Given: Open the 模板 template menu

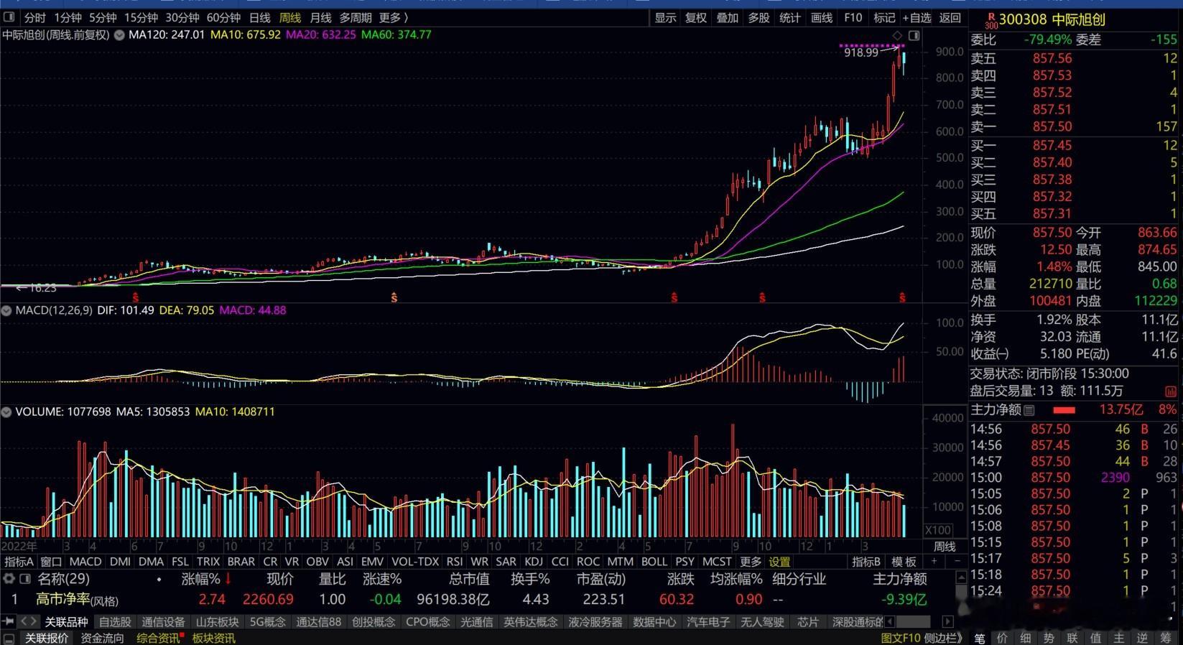Looking at the screenshot, I should tap(904, 562).
